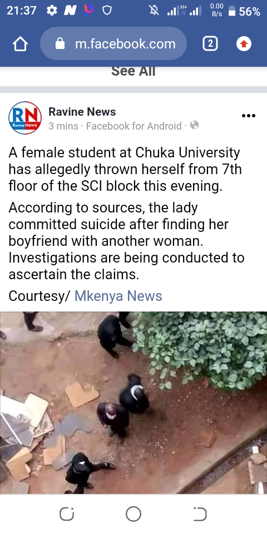Tap the browser home icon
267x534 pixels.
(20, 44)
